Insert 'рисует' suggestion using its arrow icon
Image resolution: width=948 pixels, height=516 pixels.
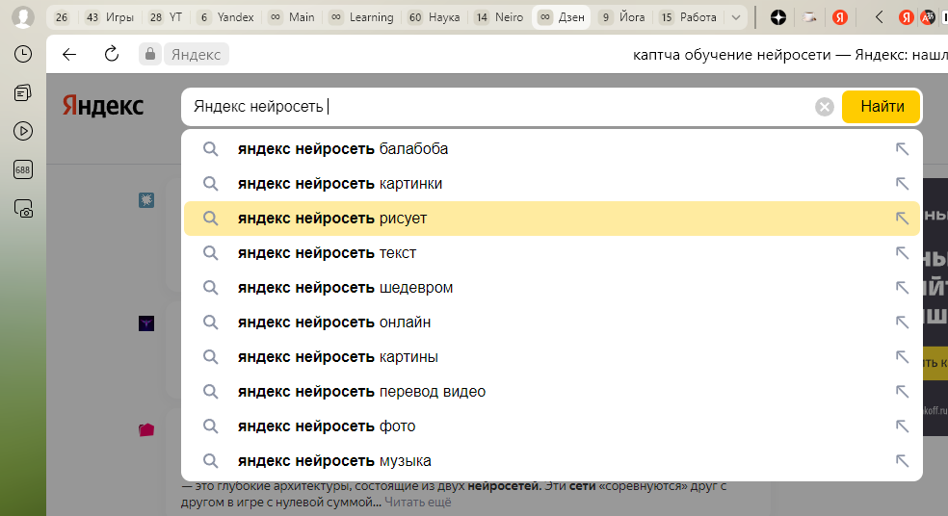[902, 219]
